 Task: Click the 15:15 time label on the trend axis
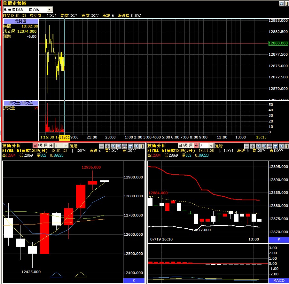[262, 137]
